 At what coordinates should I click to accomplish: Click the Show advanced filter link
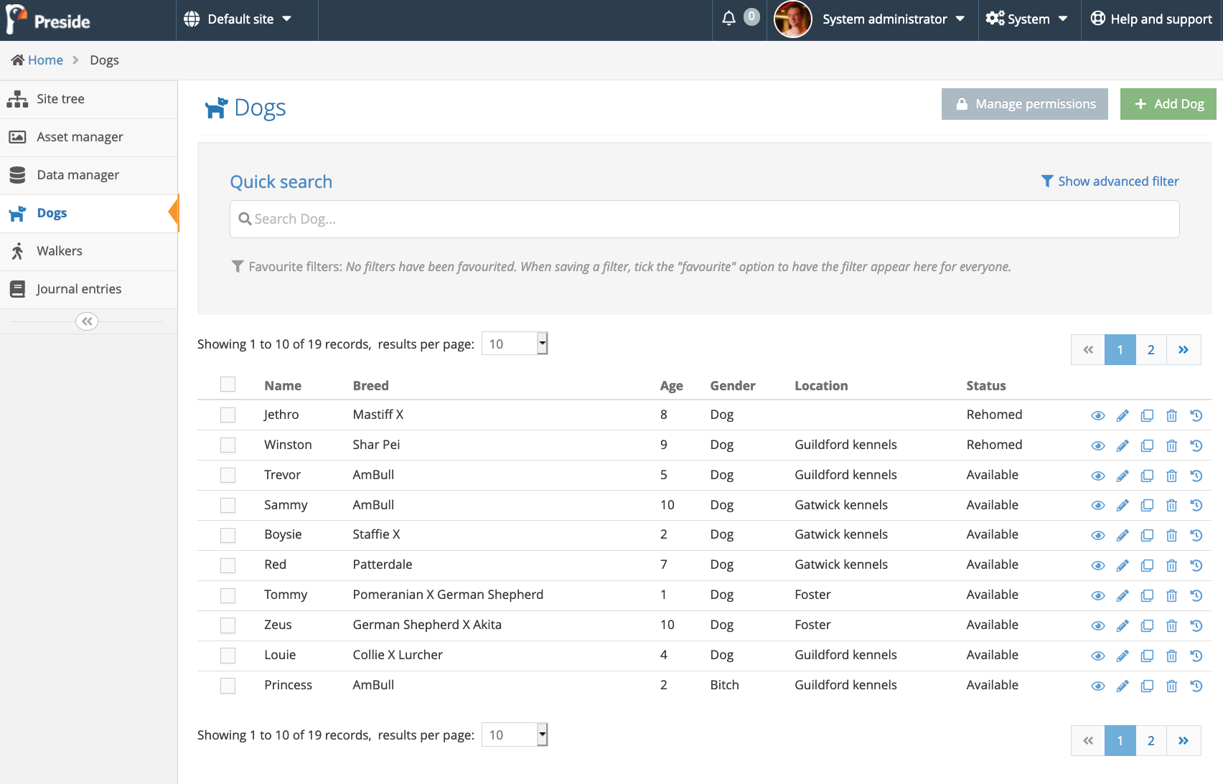[1110, 181]
